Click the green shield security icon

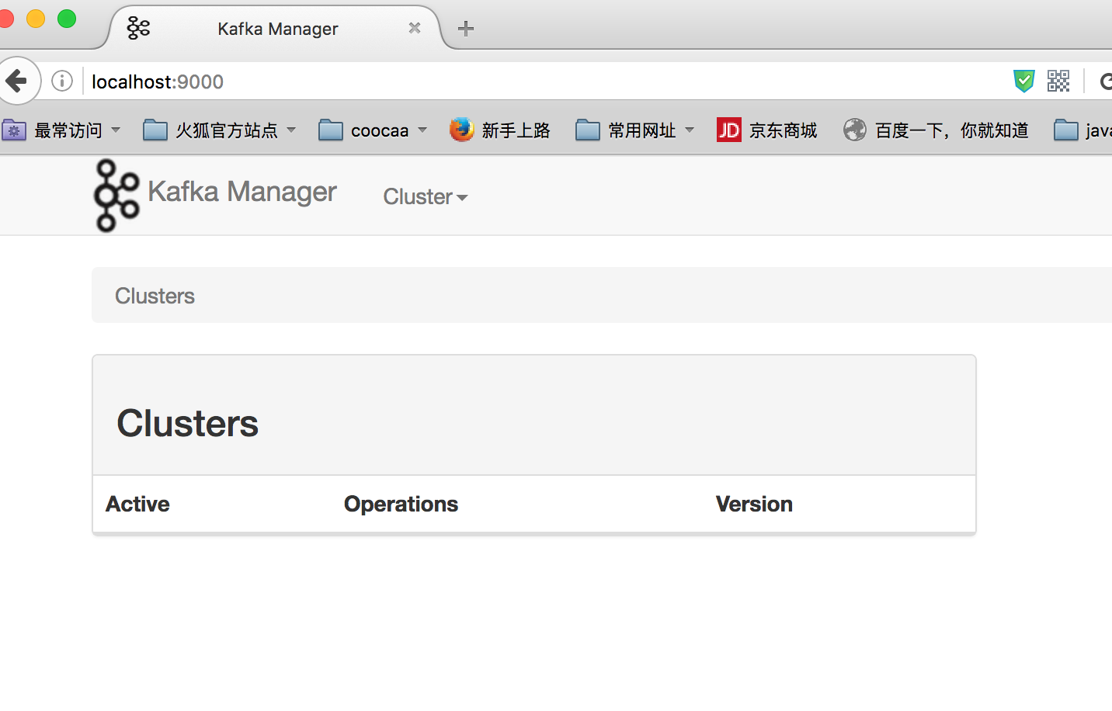coord(1024,81)
